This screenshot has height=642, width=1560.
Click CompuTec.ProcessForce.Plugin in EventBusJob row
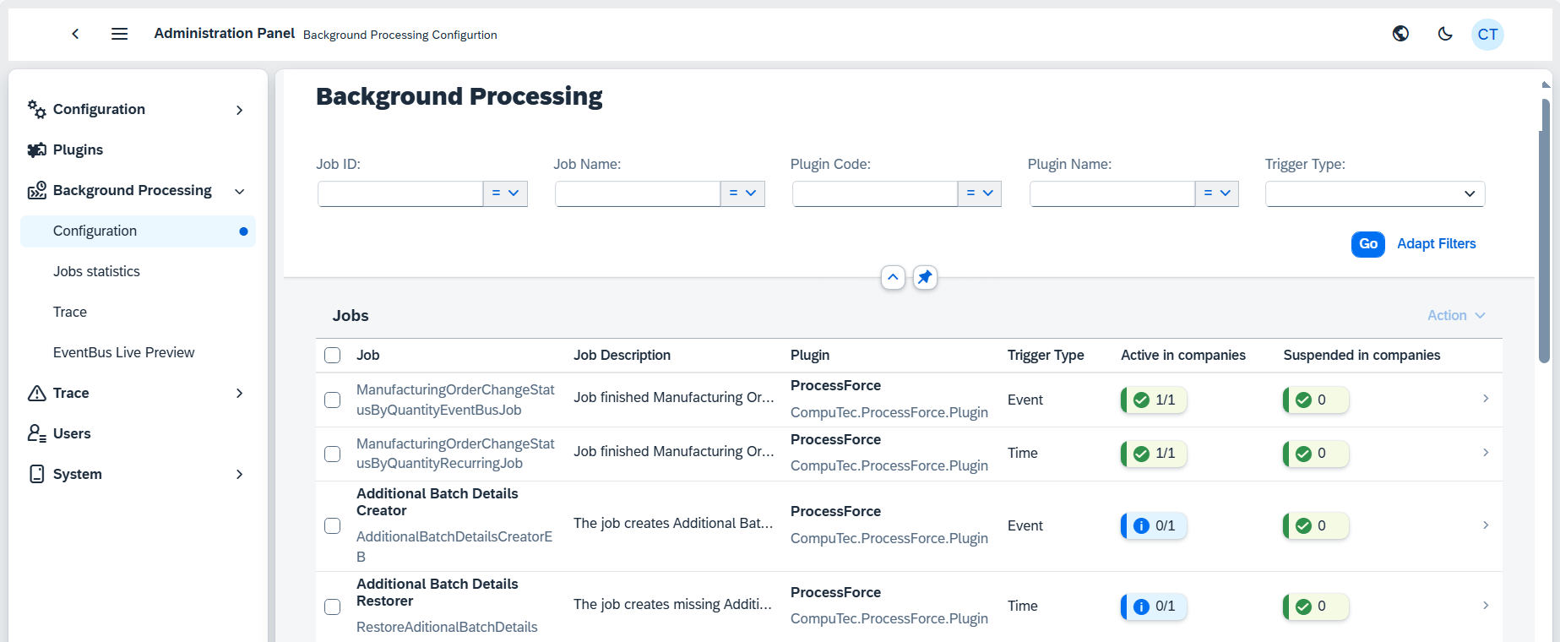[x=889, y=412]
